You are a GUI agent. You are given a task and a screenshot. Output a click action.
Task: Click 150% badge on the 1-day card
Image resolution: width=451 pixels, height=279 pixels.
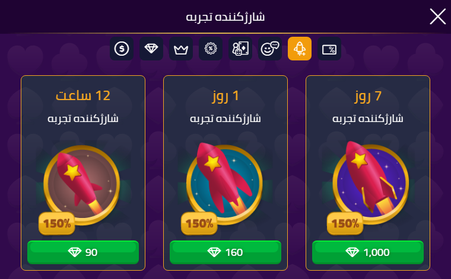(199, 223)
